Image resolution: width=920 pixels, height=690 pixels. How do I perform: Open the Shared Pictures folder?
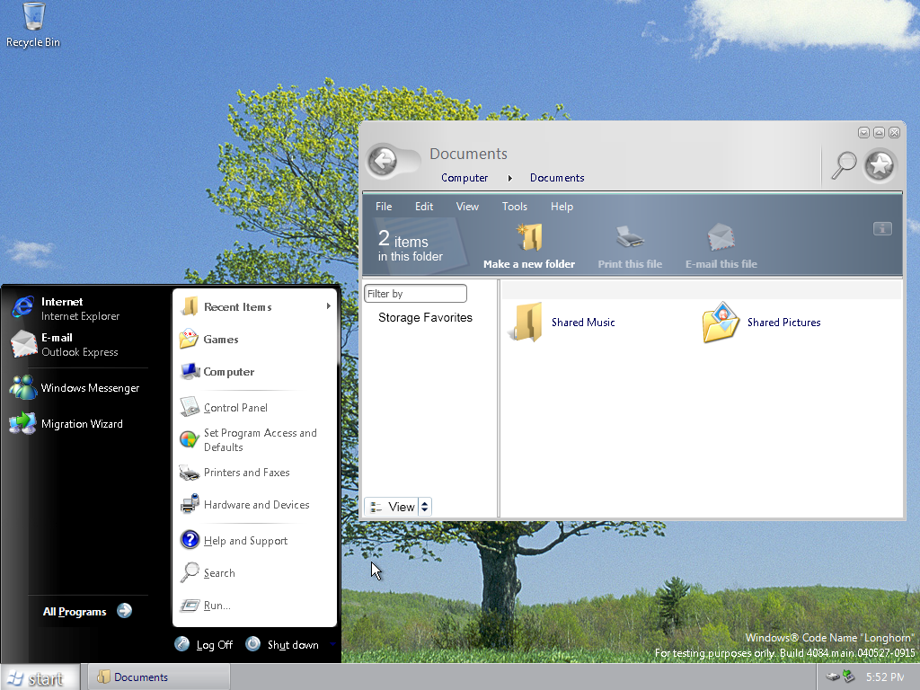point(721,323)
